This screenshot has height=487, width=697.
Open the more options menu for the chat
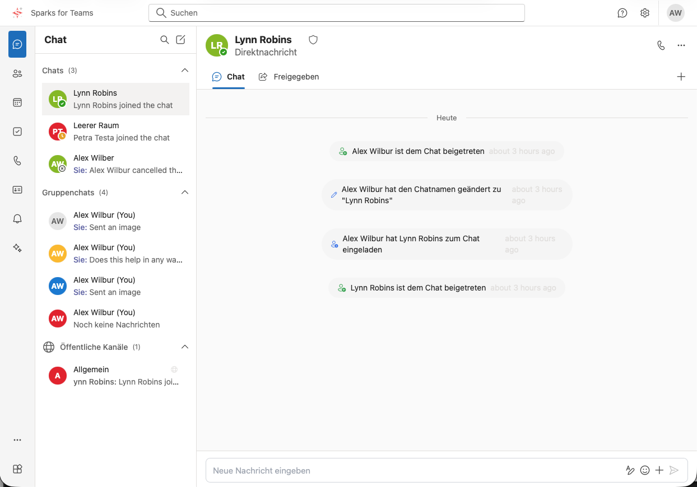click(x=681, y=45)
